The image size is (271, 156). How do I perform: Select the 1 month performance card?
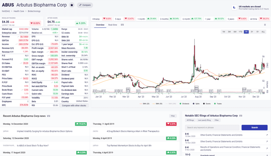click(147, 19)
